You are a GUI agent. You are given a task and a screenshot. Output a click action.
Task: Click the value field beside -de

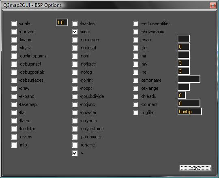(x=184, y=47)
